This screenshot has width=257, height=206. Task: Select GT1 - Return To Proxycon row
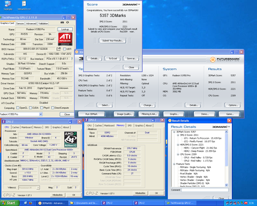[x=202, y=138]
